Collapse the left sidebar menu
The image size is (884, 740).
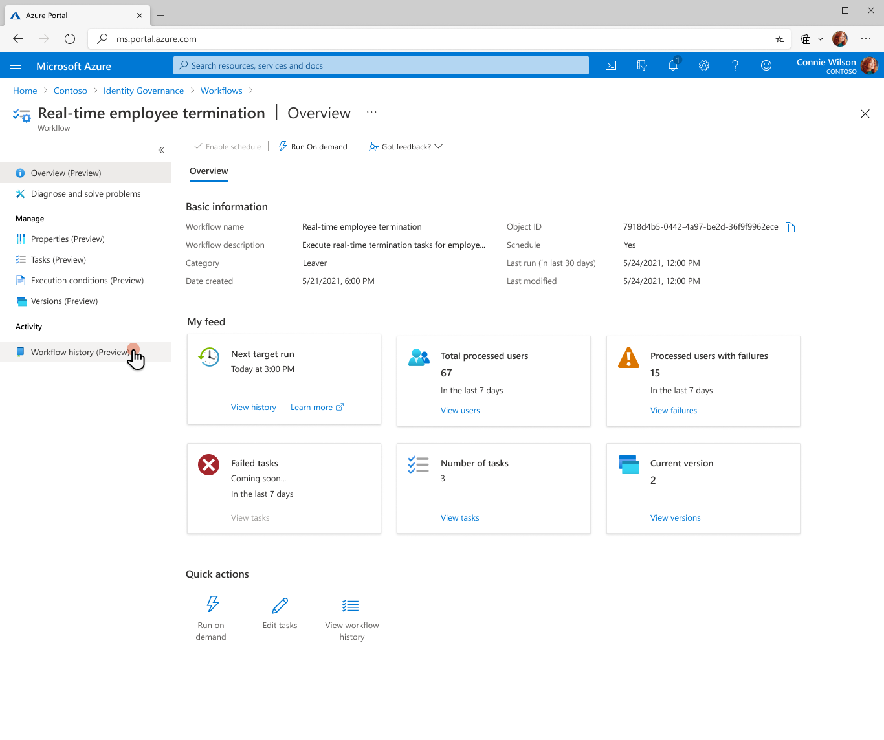click(161, 150)
